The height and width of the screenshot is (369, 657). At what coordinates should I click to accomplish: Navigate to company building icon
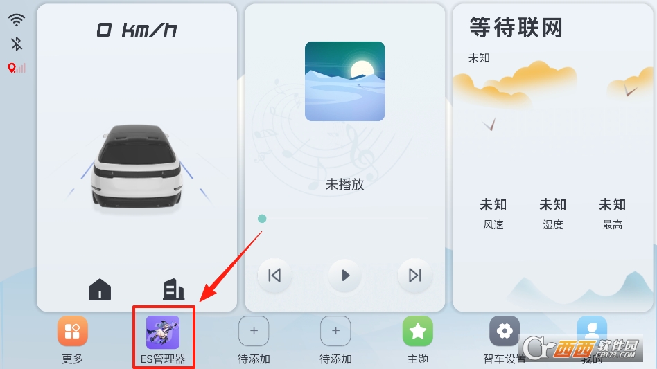pyautogui.click(x=173, y=289)
